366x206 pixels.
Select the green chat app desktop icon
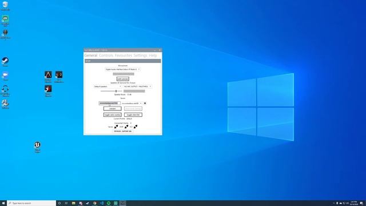(5, 21)
